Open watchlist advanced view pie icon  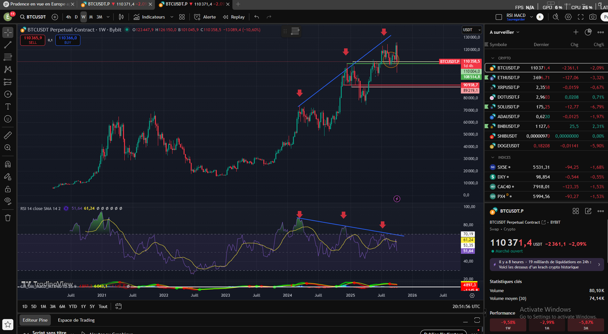588,32
